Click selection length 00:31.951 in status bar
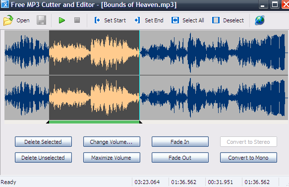The width and height of the screenshot is (289, 187). (x=220, y=182)
